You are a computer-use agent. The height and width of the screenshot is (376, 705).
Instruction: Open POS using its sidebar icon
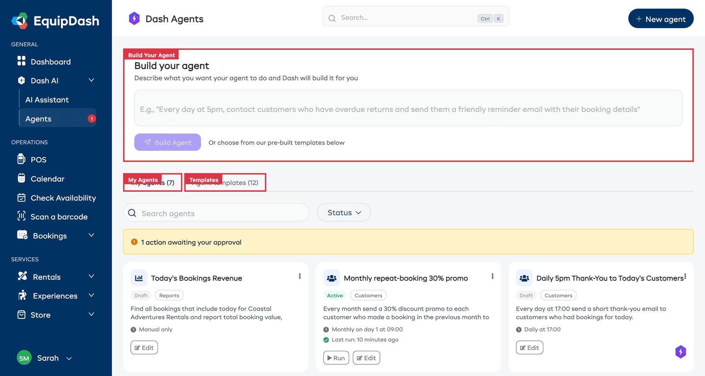22,159
